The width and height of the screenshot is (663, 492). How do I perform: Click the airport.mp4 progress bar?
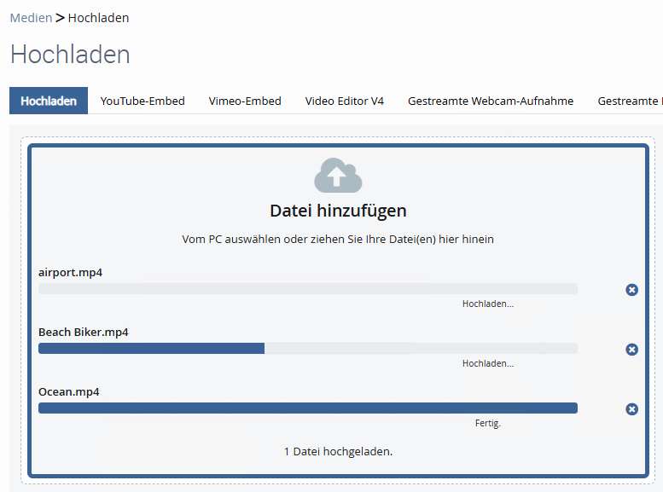click(x=308, y=289)
